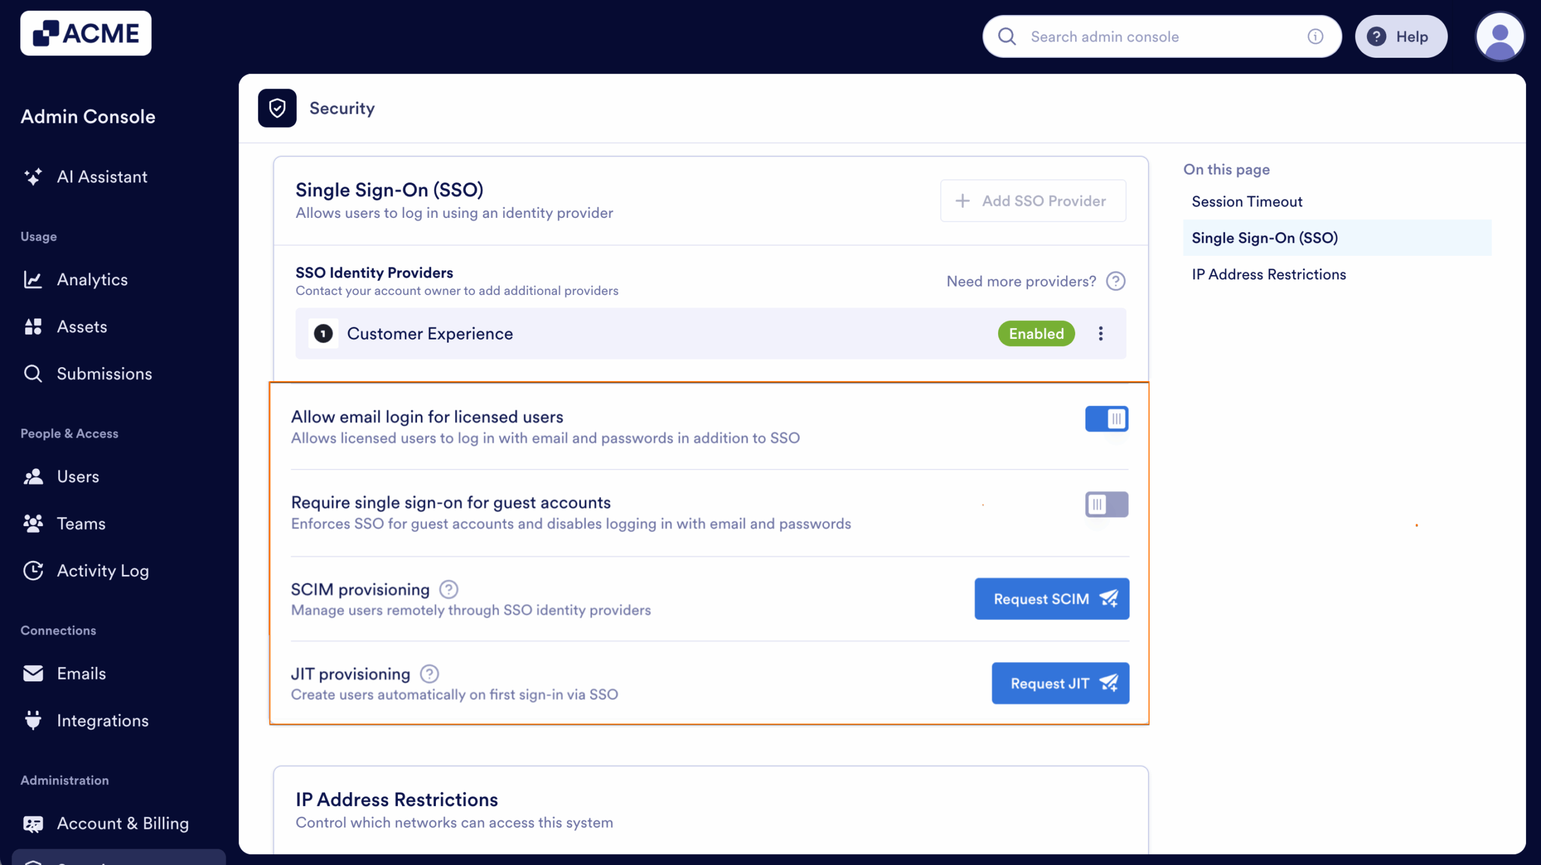Open the three-dot menu for Customer Experience provider

coord(1101,333)
